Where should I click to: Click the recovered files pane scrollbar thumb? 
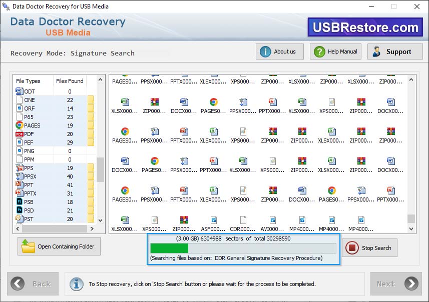pos(411,218)
